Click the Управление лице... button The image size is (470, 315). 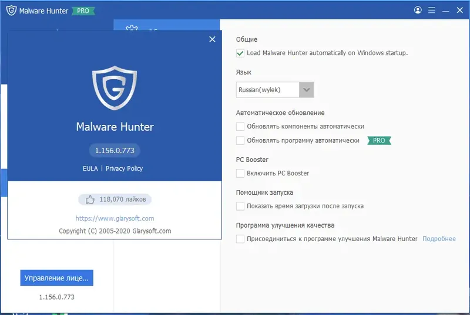(56, 278)
